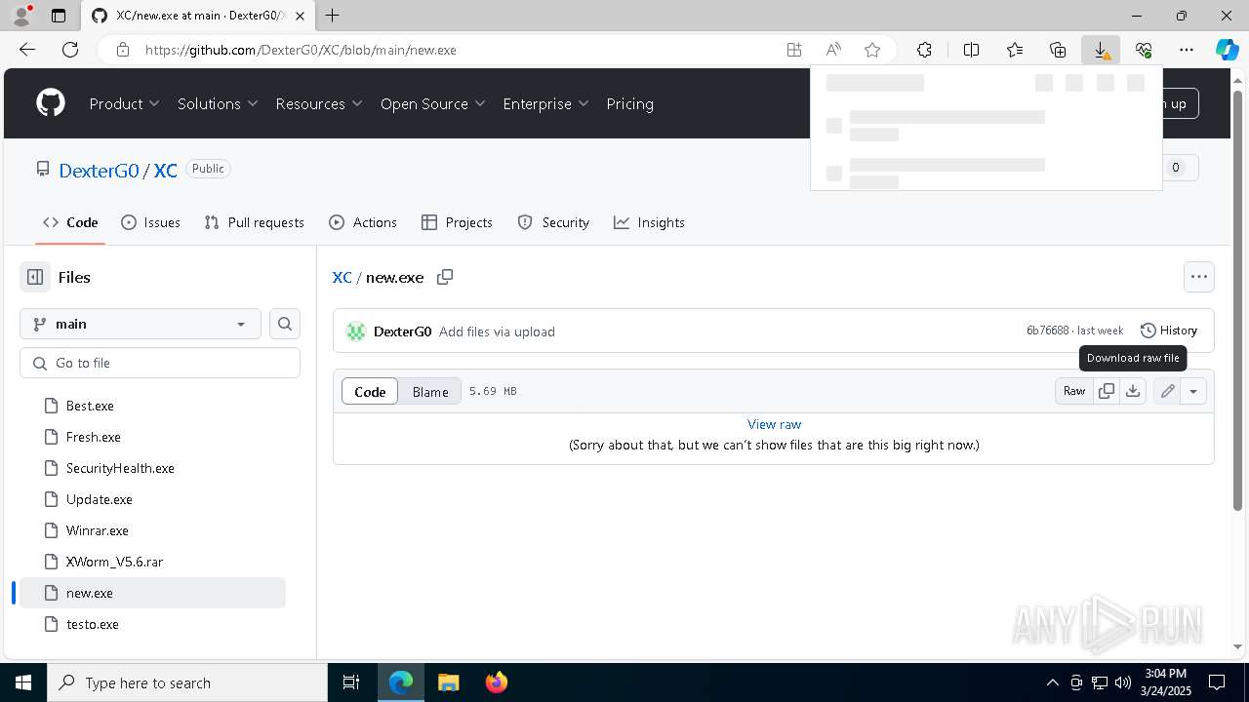Copy file path next to new.exe
This screenshot has width=1249, height=702.
tap(445, 277)
